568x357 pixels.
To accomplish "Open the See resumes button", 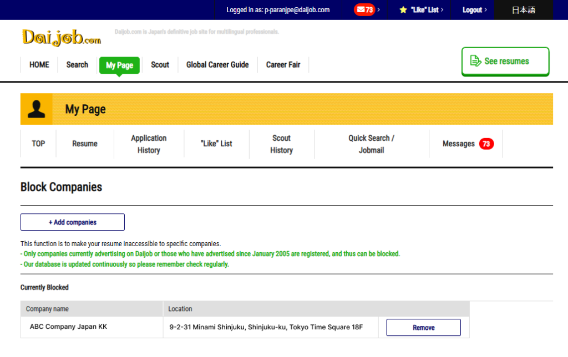I will tap(505, 61).
